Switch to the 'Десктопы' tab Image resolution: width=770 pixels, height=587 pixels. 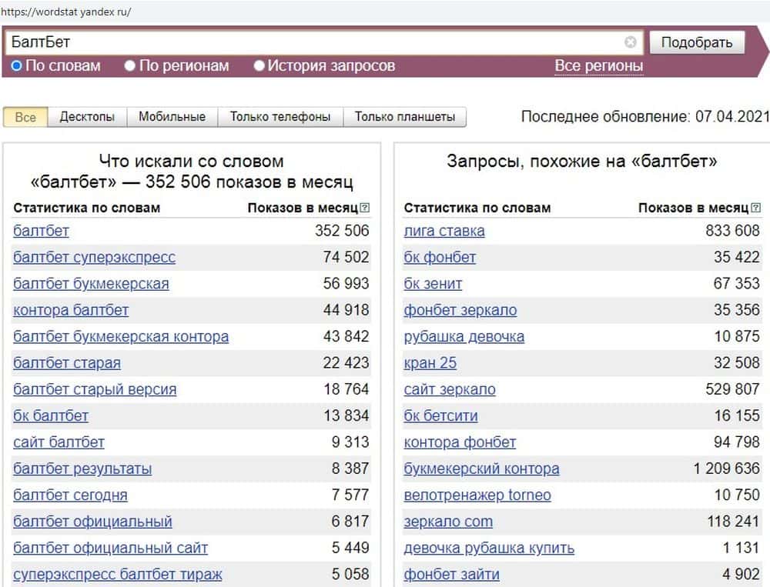tap(87, 117)
